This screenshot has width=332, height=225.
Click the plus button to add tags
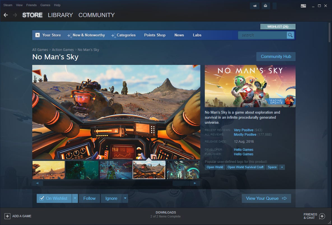coord(282,167)
